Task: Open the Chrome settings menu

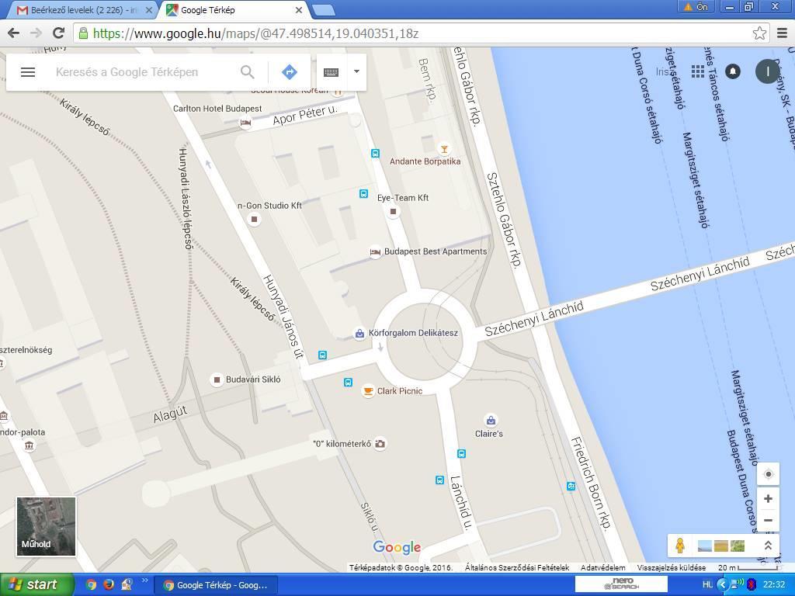Action: 783,33
